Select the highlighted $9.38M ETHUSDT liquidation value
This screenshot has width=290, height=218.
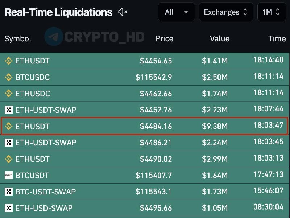pyautogui.click(x=215, y=127)
